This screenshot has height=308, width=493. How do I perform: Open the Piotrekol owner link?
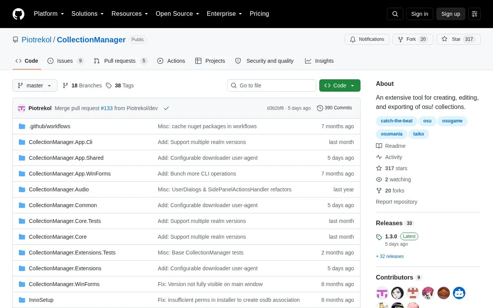tap(37, 40)
